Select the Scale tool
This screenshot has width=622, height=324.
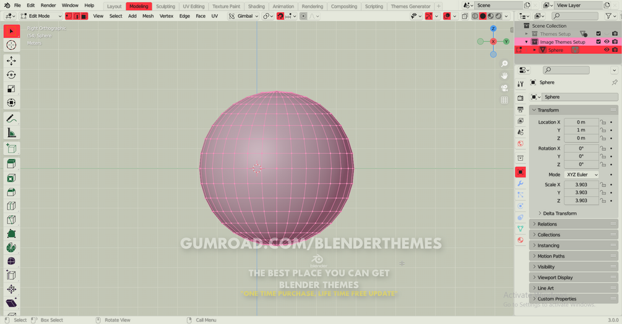point(12,88)
